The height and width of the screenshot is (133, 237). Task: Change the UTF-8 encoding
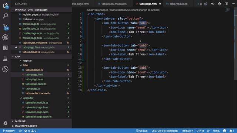tap(200, 131)
